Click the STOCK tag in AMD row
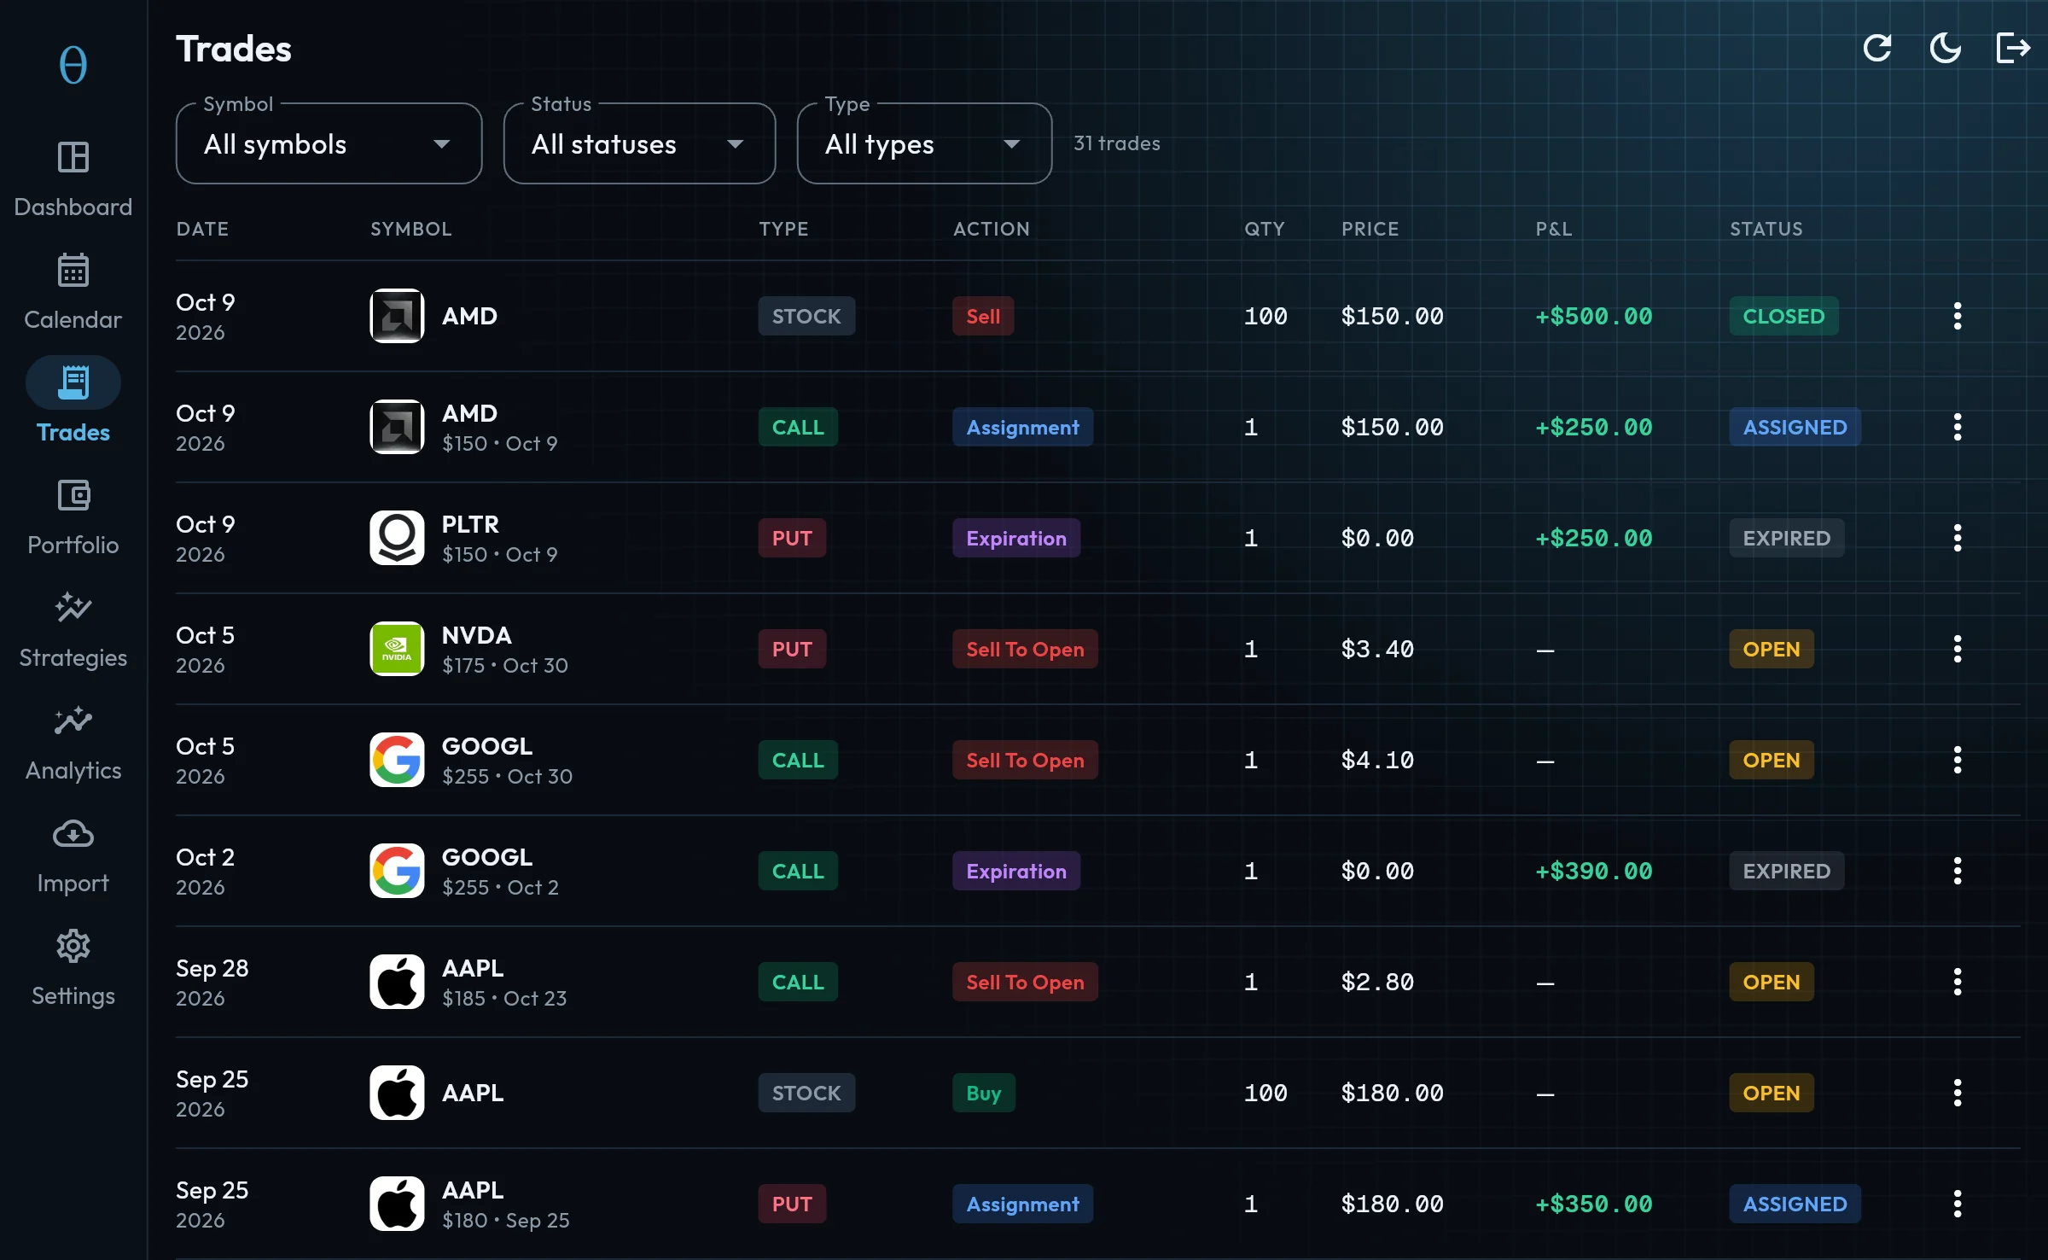The height and width of the screenshot is (1260, 2048). [x=806, y=316]
